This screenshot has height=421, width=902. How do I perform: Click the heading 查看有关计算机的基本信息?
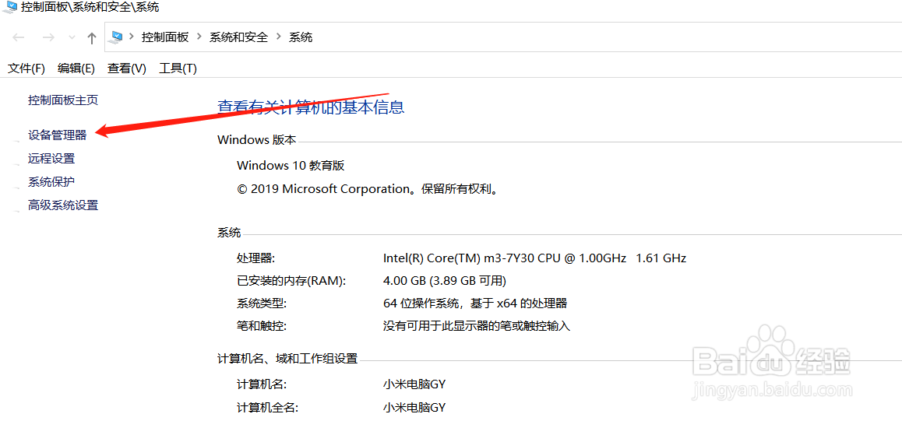(x=311, y=107)
